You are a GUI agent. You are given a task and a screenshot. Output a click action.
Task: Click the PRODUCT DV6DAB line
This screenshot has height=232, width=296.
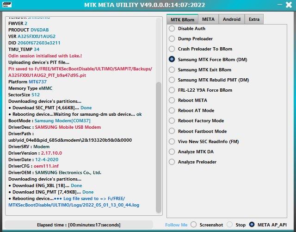point(29,30)
